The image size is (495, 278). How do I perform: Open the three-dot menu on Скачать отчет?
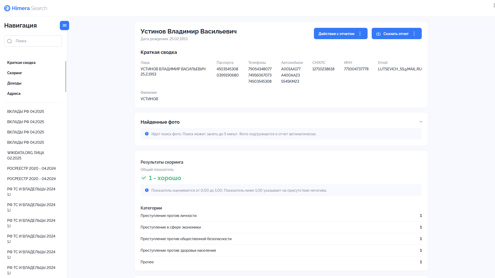point(414,34)
